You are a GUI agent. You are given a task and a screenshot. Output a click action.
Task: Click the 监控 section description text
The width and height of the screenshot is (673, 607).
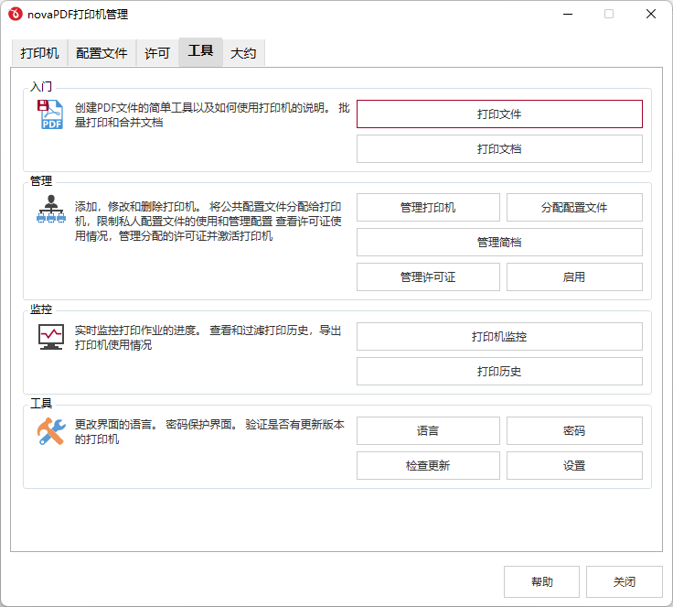208,338
